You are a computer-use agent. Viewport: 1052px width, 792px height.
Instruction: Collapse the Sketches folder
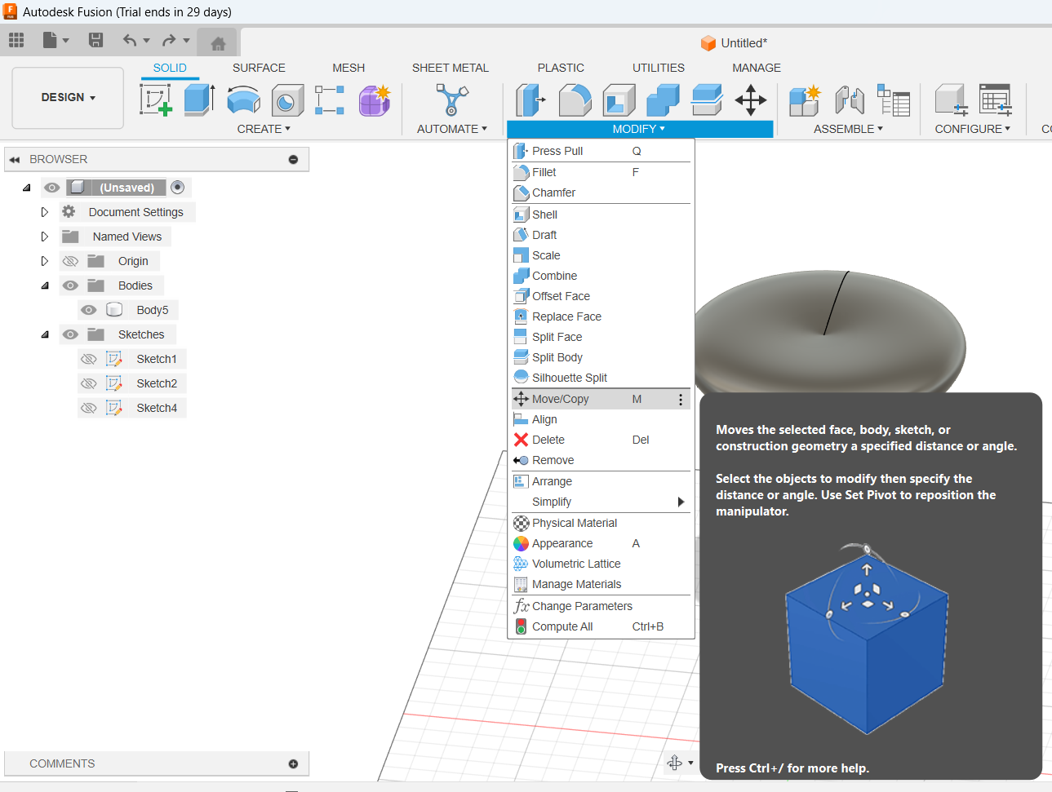pos(45,334)
